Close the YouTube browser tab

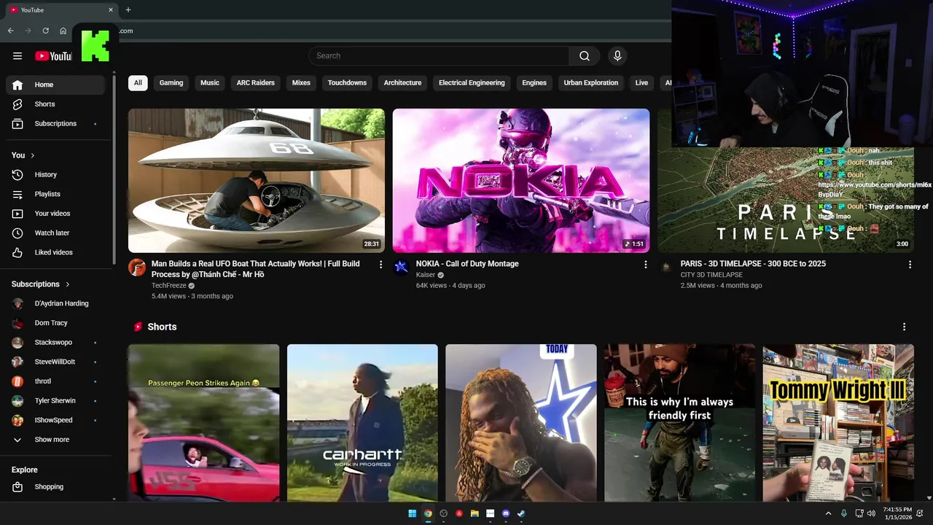pyautogui.click(x=111, y=10)
